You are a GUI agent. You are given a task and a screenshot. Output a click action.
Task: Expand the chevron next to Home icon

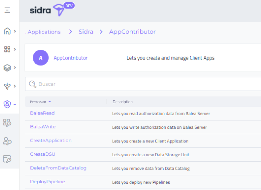pos(15,31)
